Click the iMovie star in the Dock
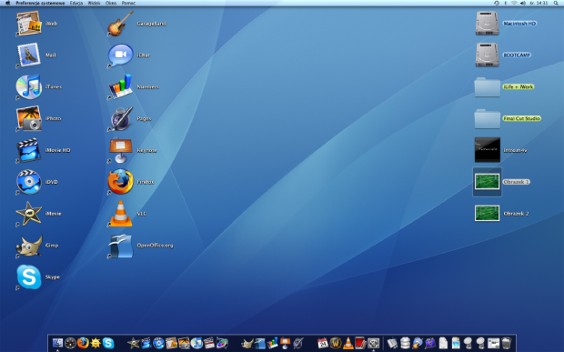Screen dimensions: 564x352 (x=134, y=343)
